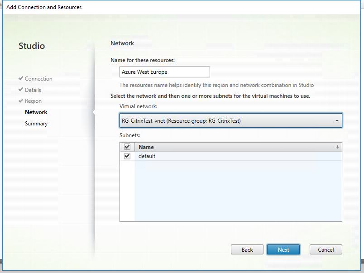364x273 pixels.
Task: Cancel the Add Connection wizard
Action: pyautogui.click(x=326, y=249)
